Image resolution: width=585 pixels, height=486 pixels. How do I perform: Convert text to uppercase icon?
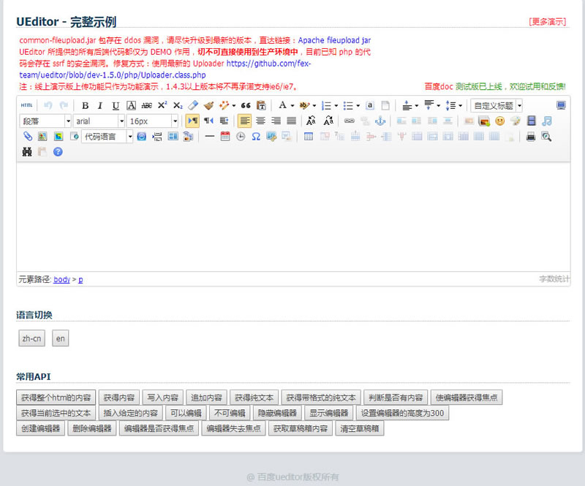coord(311,121)
